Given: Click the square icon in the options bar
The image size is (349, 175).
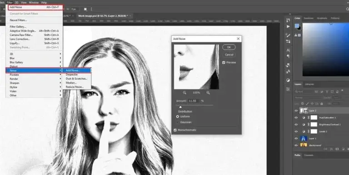Looking at the screenshot, I should pos(85,9).
